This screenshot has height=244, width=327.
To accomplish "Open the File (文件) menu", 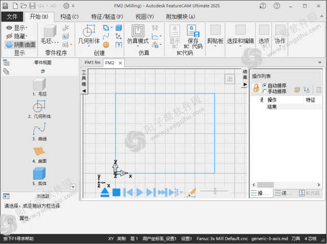I will (12, 16).
